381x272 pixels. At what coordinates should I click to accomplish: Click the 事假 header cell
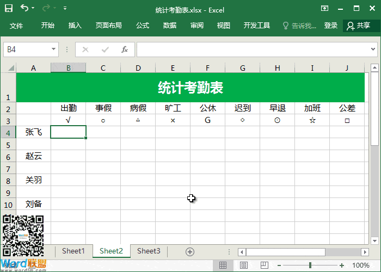coord(103,108)
